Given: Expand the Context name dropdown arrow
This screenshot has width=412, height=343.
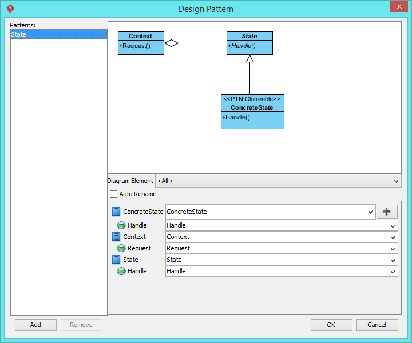Looking at the screenshot, I should [x=393, y=237].
